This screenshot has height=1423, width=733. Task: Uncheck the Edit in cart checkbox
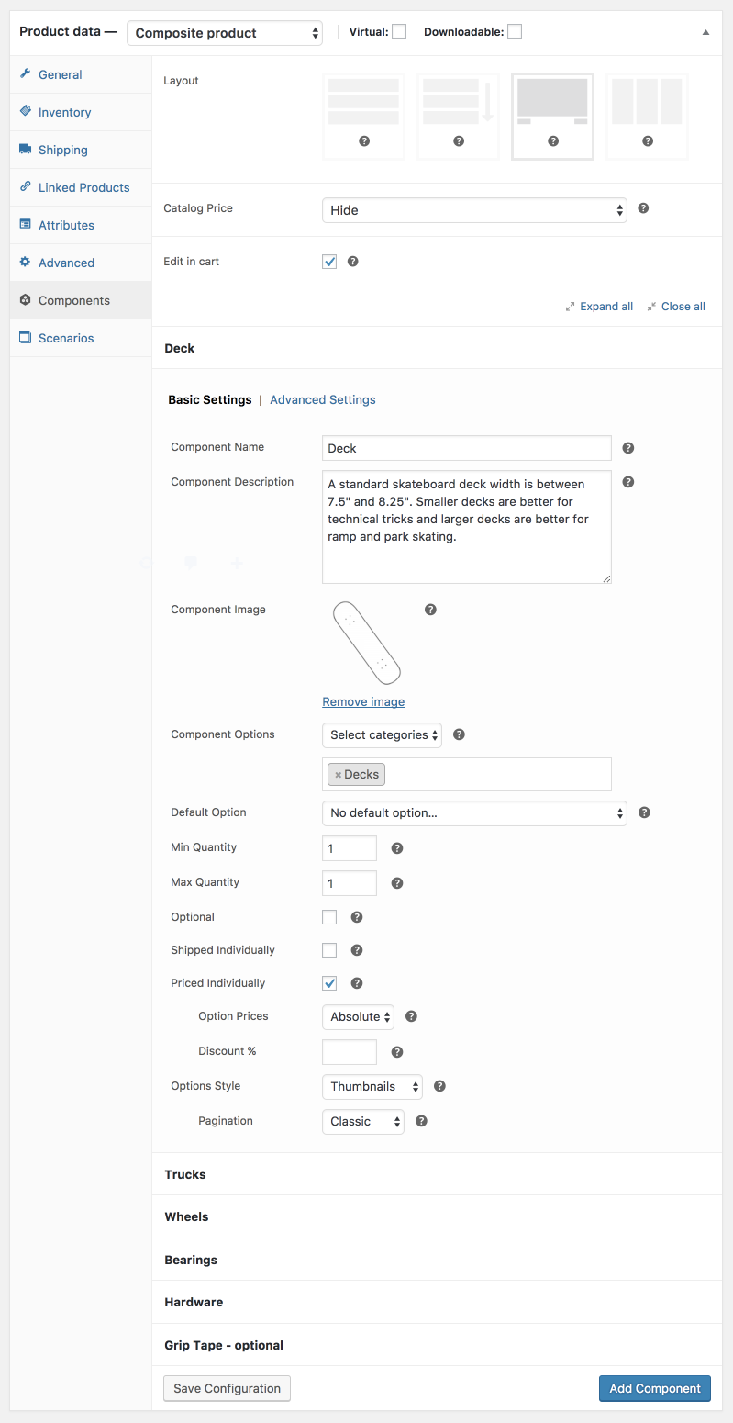[x=329, y=262]
